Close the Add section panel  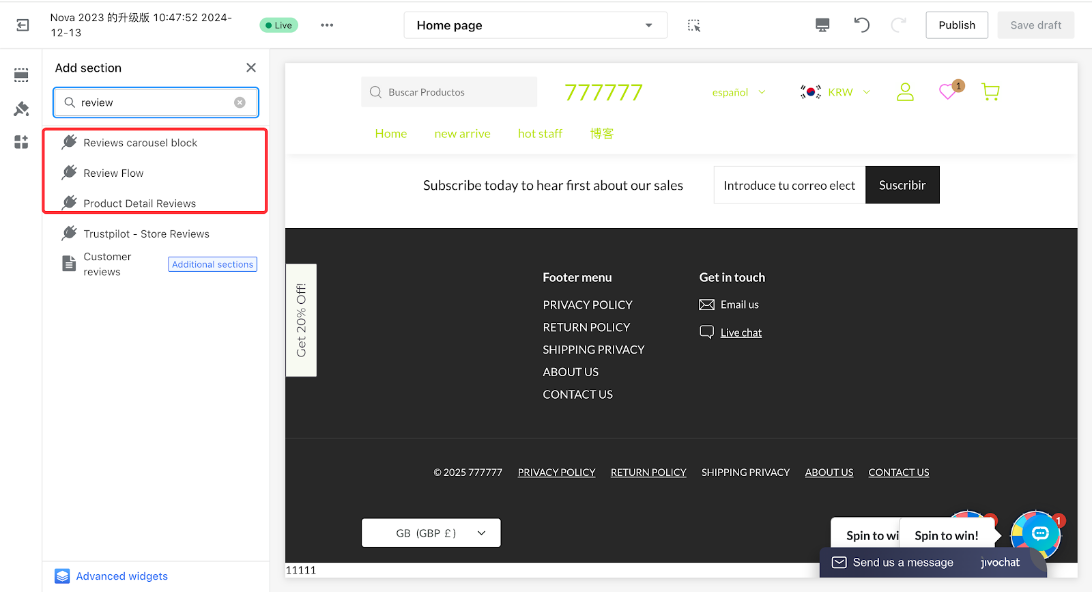pos(251,68)
